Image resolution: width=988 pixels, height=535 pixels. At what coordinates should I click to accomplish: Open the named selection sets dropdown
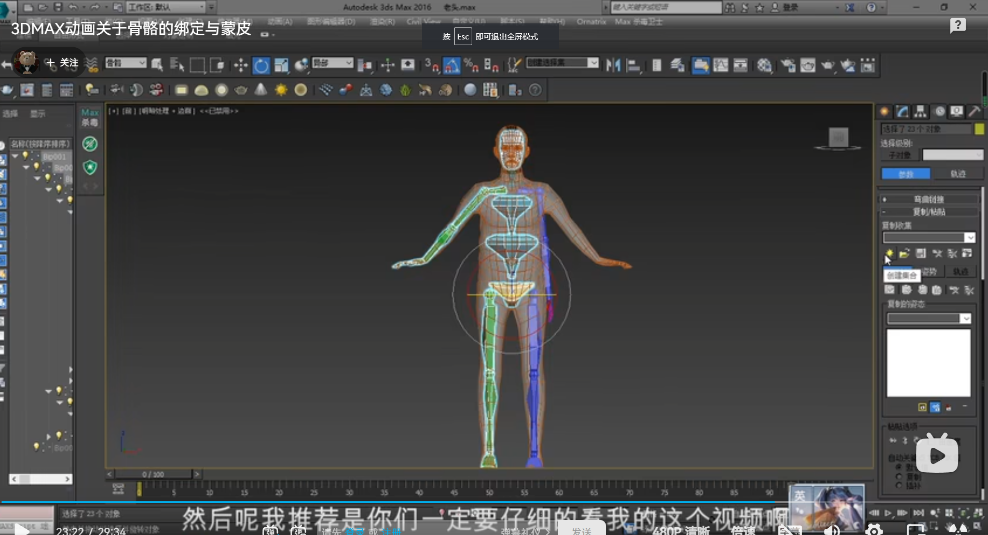[x=562, y=63]
